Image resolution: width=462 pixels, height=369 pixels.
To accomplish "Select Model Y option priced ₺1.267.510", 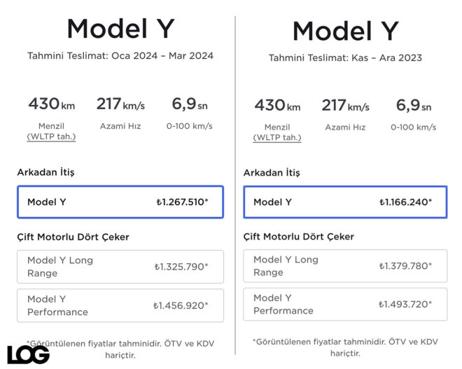I will pyautogui.click(x=120, y=202).
